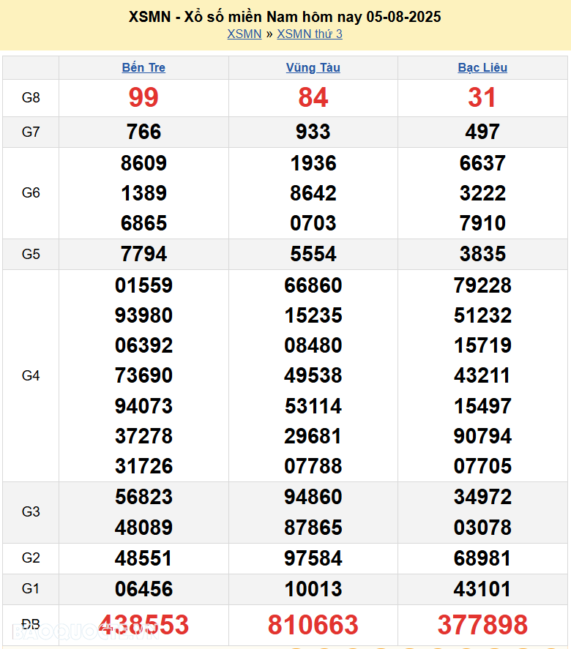Open the Bạc Liêu province link
The width and height of the screenshot is (571, 649).
pyautogui.click(x=482, y=67)
